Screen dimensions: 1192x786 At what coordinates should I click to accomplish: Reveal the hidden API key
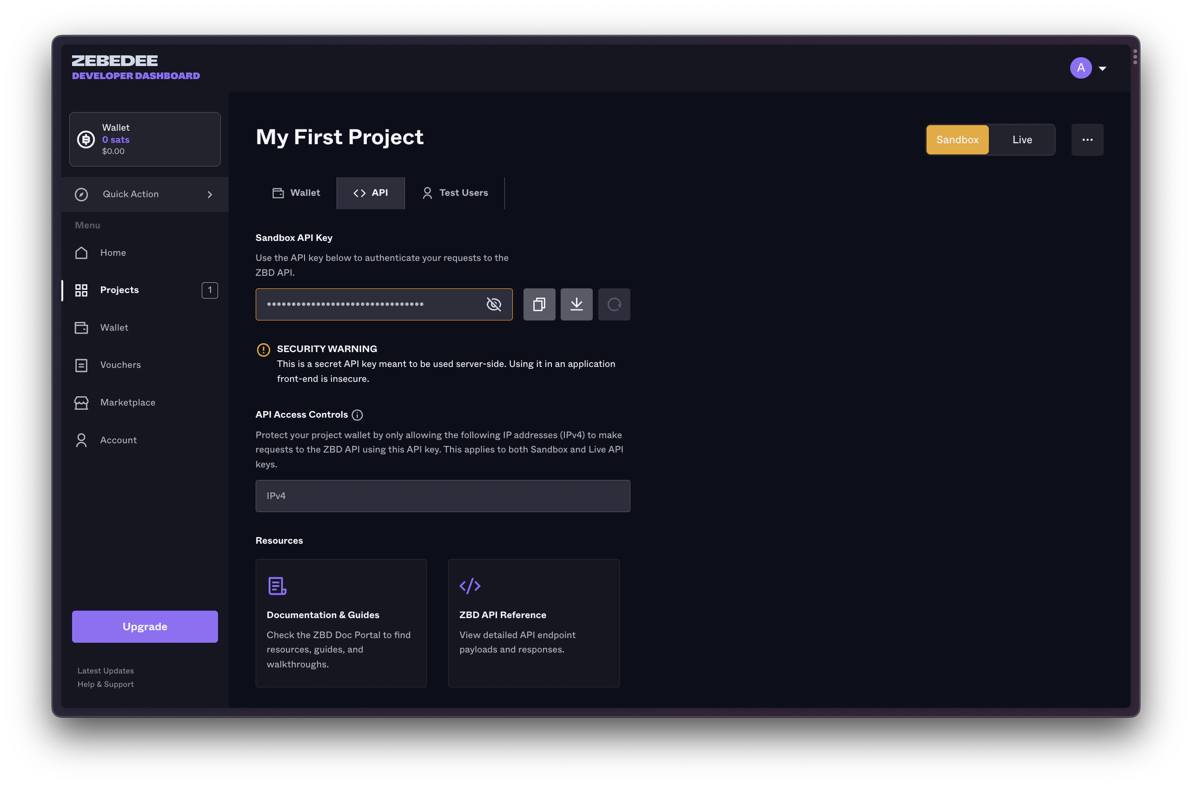tap(494, 304)
